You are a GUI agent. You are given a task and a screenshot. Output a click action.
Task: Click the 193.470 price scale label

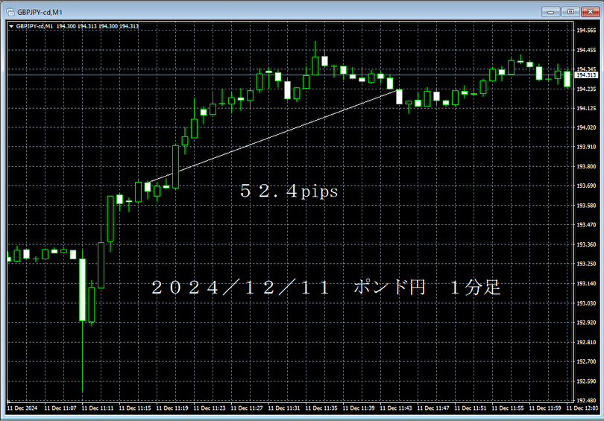pyautogui.click(x=586, y=225)
